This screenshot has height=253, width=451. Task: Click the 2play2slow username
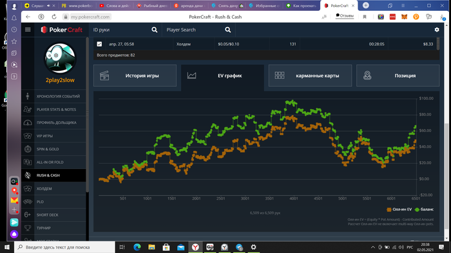point(60,80)
